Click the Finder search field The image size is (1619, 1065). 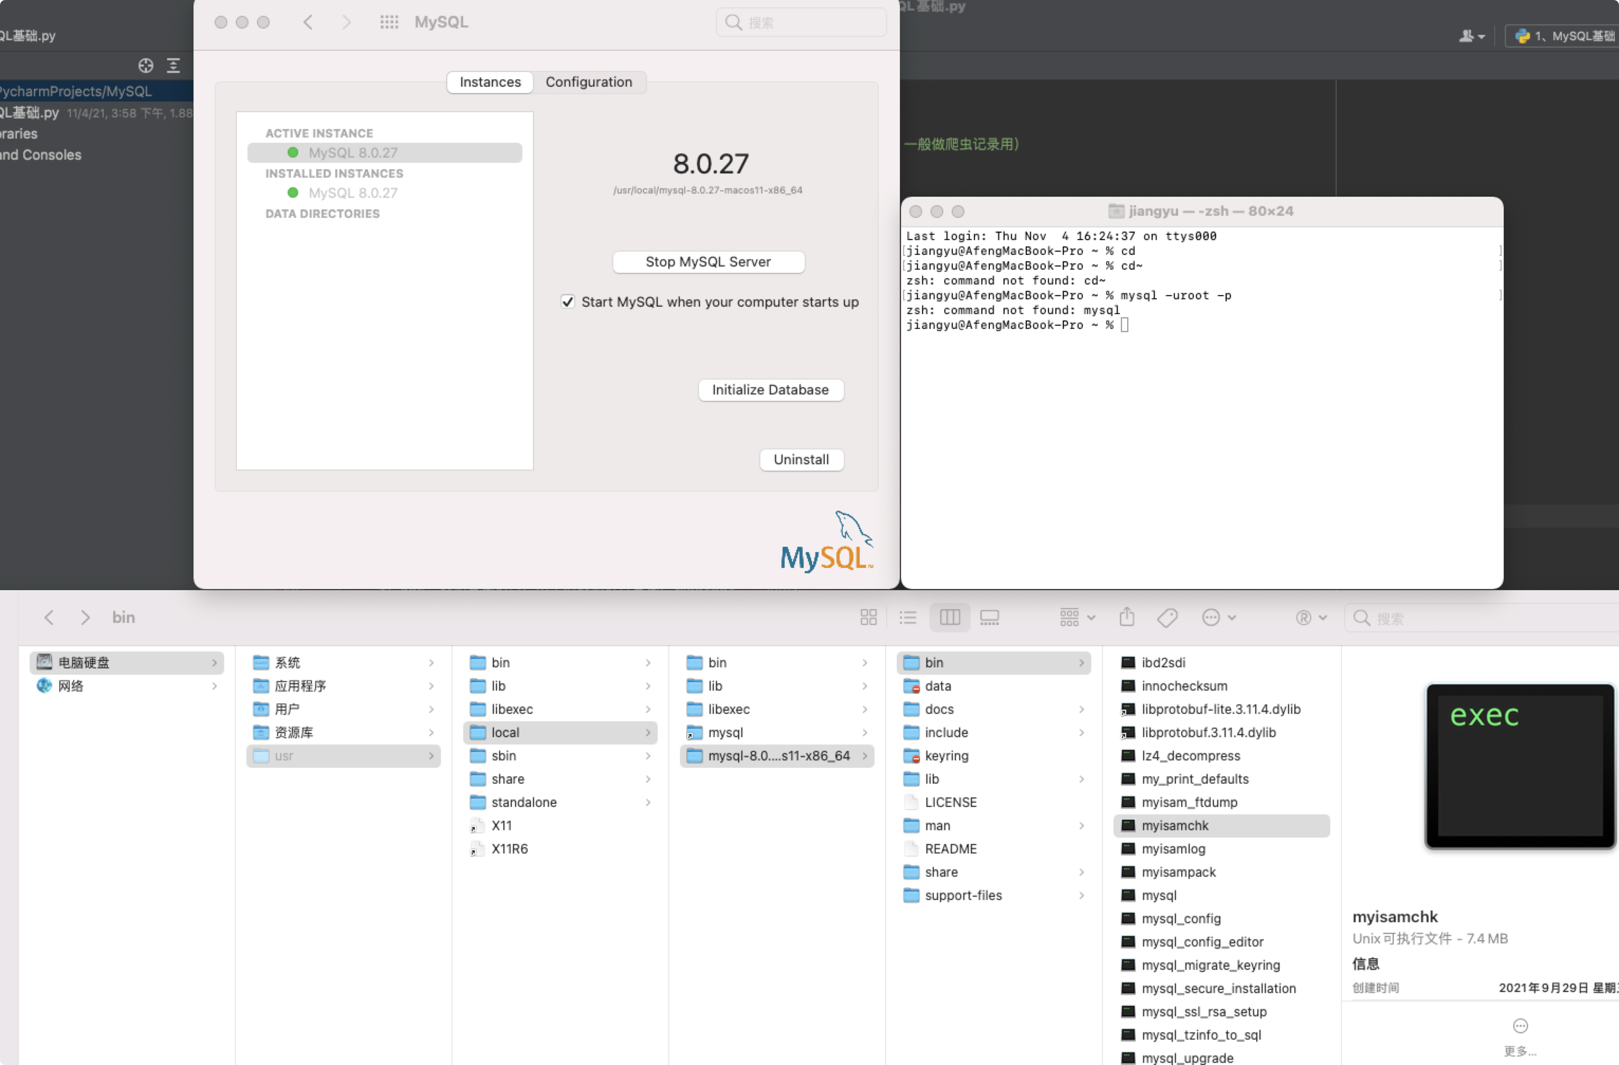click(1482, 618)
